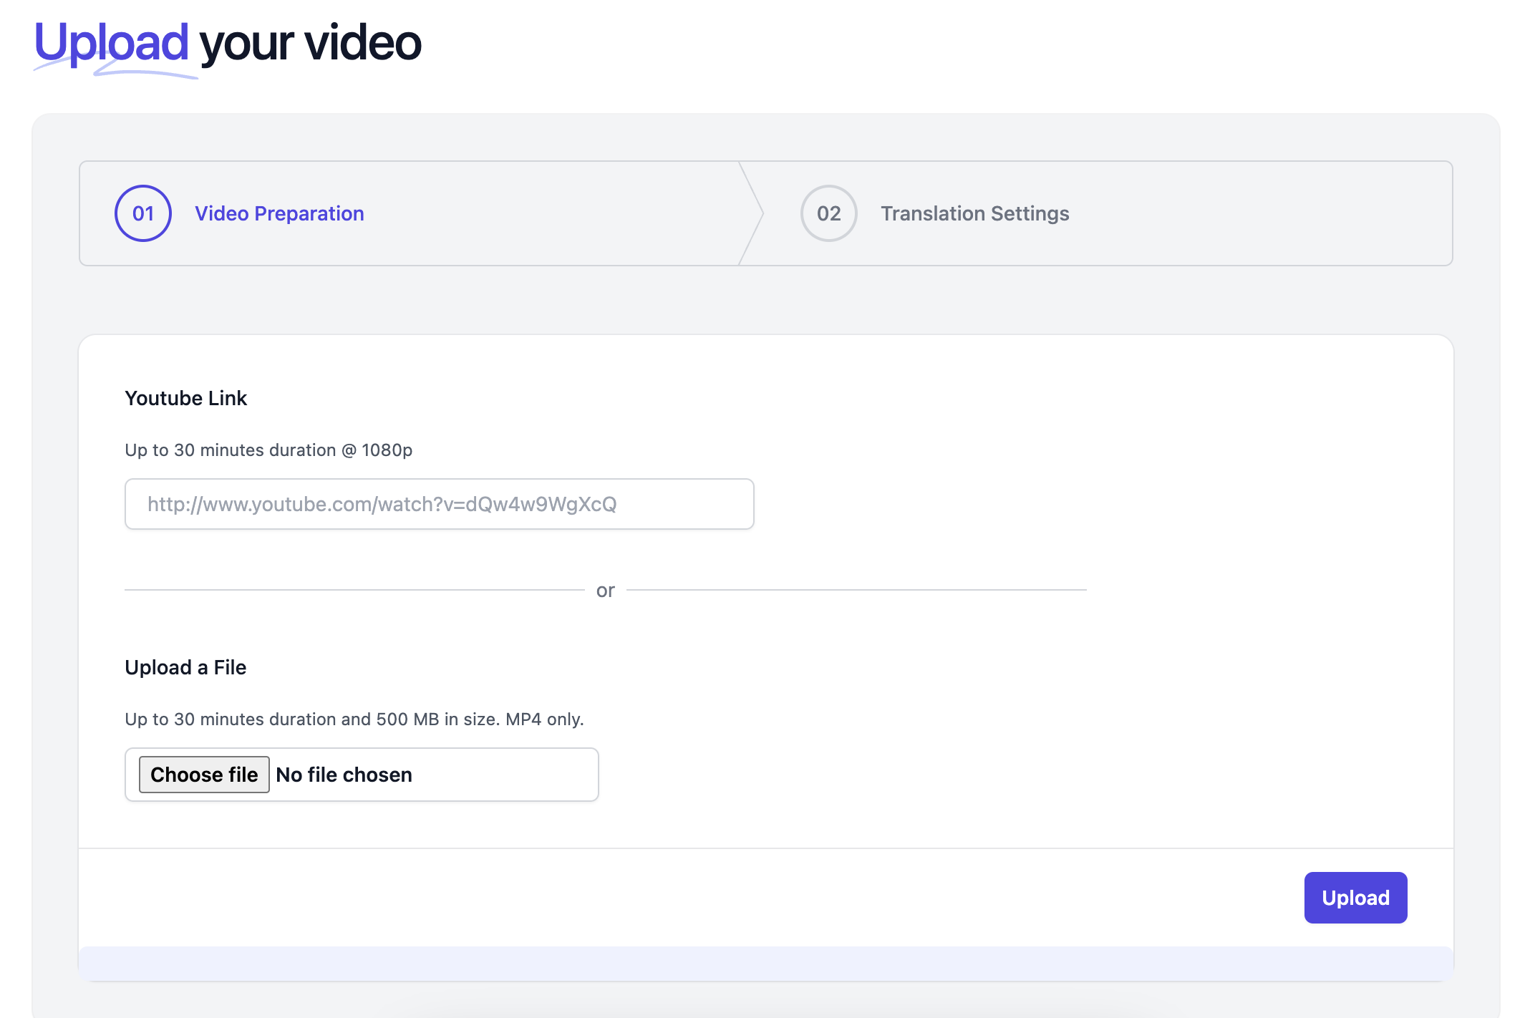This screenshot has width=1525, height=1018.
Task: Switch to the Translation Settings step
Action: point(974,213)
